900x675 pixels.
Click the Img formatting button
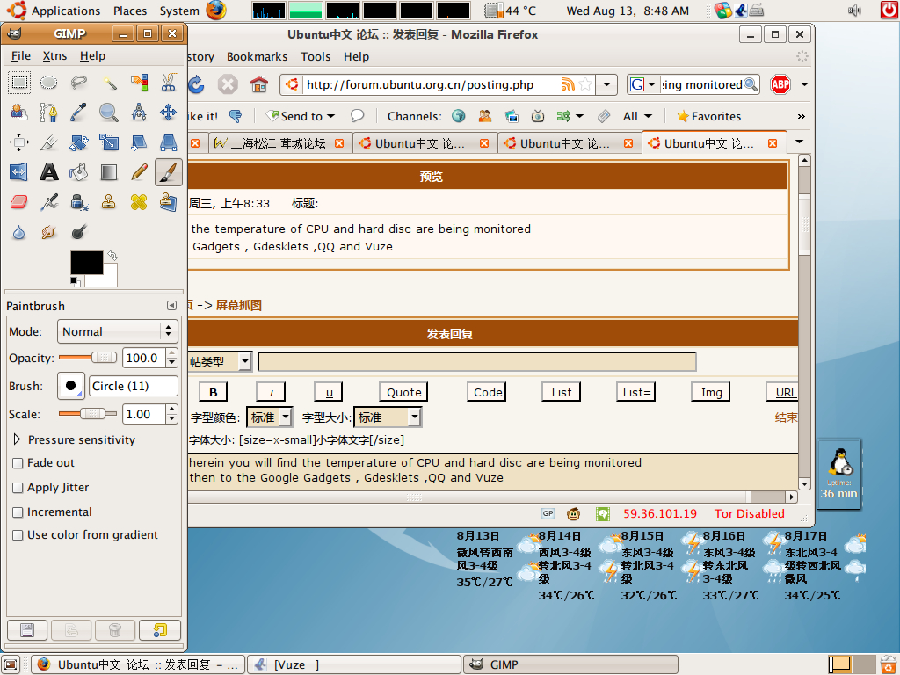pyautogui.click(x=711, y=392)
